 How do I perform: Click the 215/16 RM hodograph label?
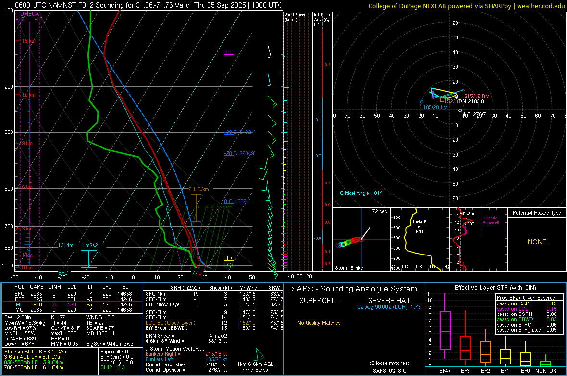tap(477, 96)
